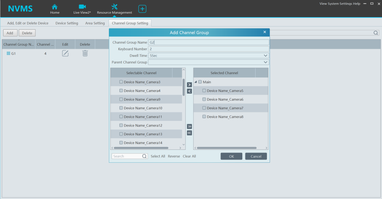
Task: Click the trash delete icon for G1
Action: (x=85, y=53)
